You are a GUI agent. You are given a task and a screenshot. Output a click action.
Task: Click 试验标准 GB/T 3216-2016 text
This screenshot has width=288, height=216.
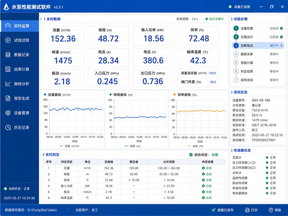click(264, 125)
